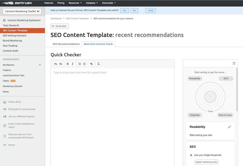Toggle italic formatting in Quick Checker

(x=73, y=64)
